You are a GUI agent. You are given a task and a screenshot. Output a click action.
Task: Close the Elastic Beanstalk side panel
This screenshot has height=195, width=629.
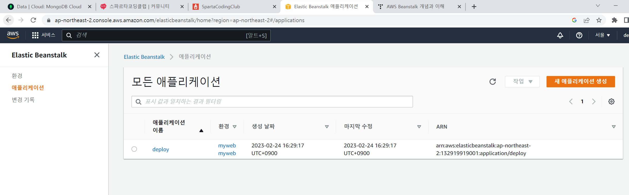coord(97,55)
